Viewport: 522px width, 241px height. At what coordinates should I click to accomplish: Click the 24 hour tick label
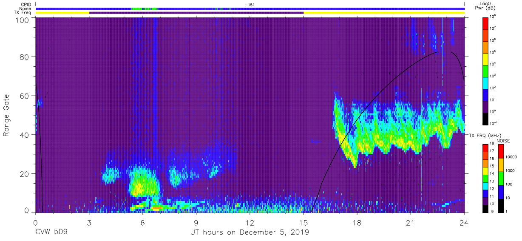[x=464, y=223]
